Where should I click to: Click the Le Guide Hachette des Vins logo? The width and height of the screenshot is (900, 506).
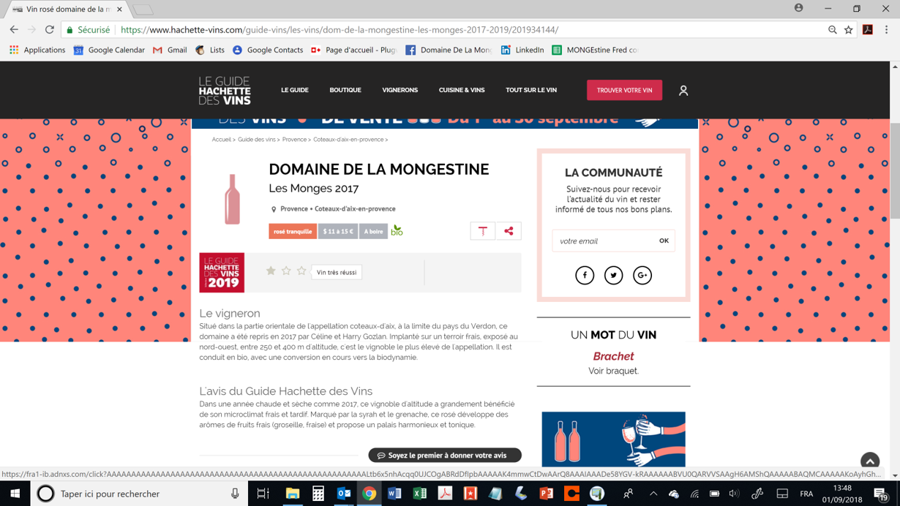(225, 91)
